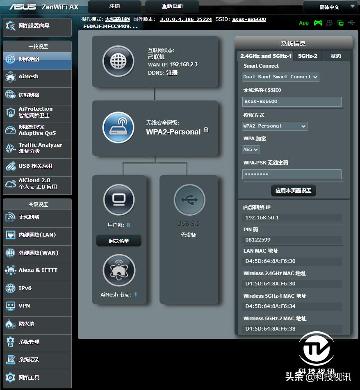Open the Smart Connect dropdown
360x390 pixels.
[280, 77]
